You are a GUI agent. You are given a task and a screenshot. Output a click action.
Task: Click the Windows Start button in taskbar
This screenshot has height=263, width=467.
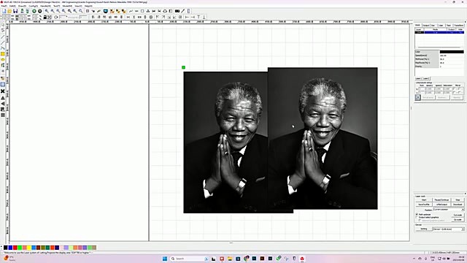tap(165, 259)
